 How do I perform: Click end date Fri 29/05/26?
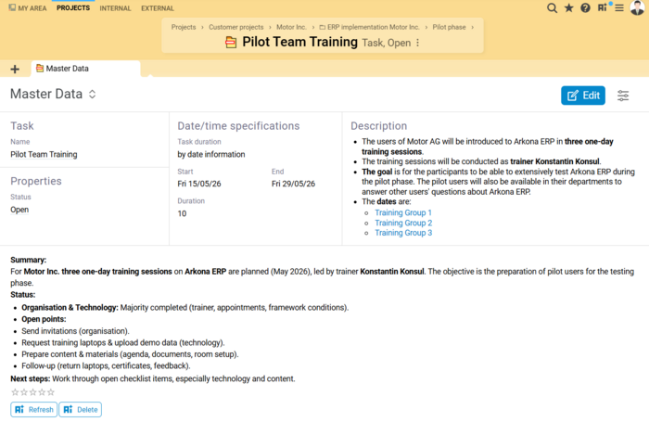tap(293, 184)
